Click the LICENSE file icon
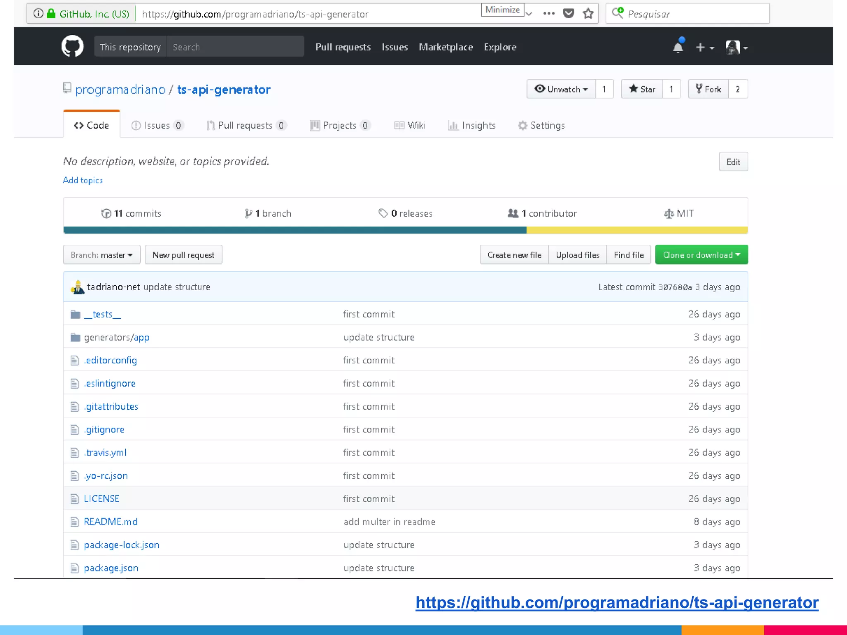Image resolution: width=847 pixels, height=635 pixels. click(x=74, y=499)
